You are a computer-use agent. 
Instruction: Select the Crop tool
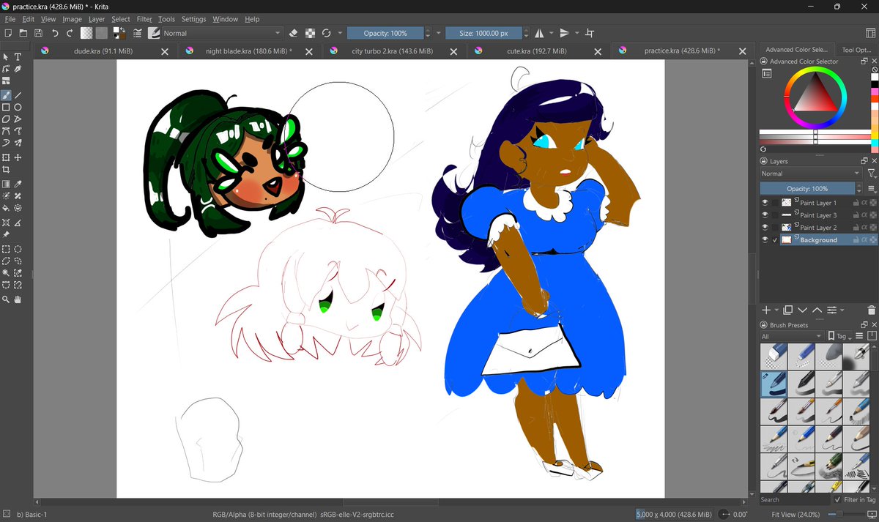(6, 169)
